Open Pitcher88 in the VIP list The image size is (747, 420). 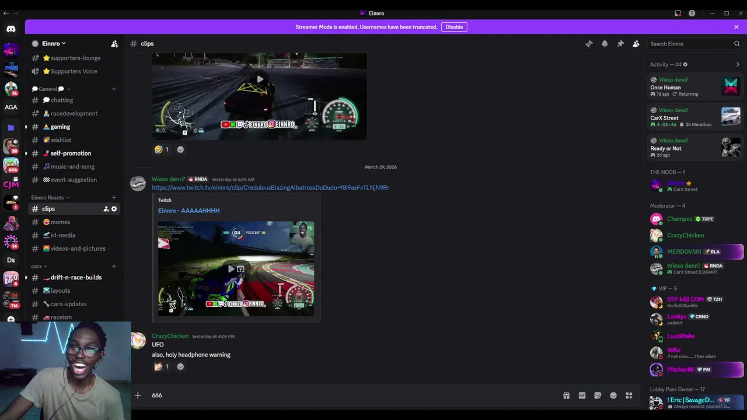click(x=696, y=370)
